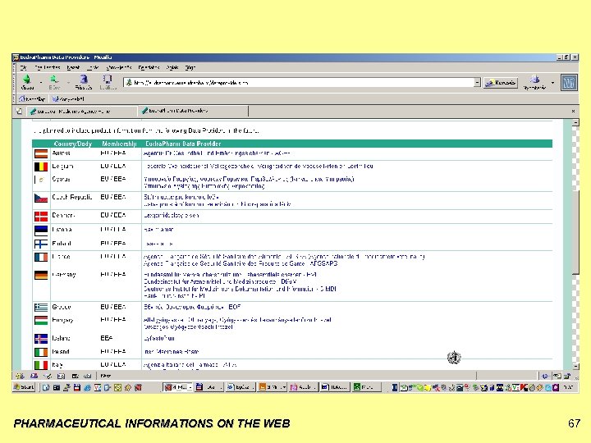Click the Mozilla throbber logo icon

569,83
